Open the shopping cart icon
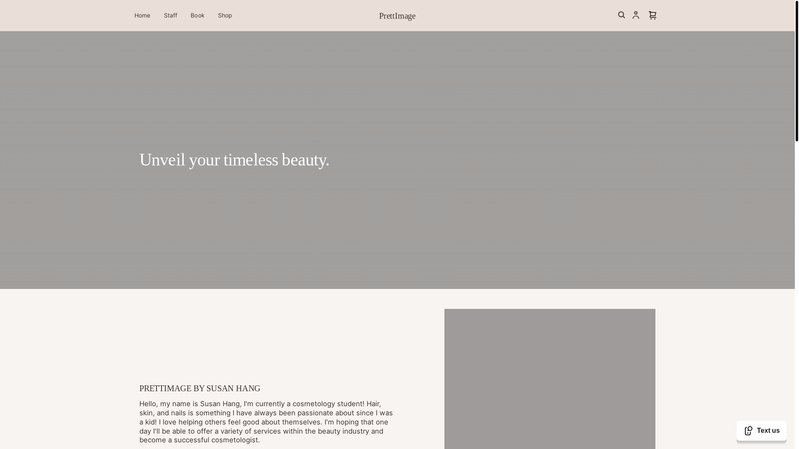 [x=653, y=15]
